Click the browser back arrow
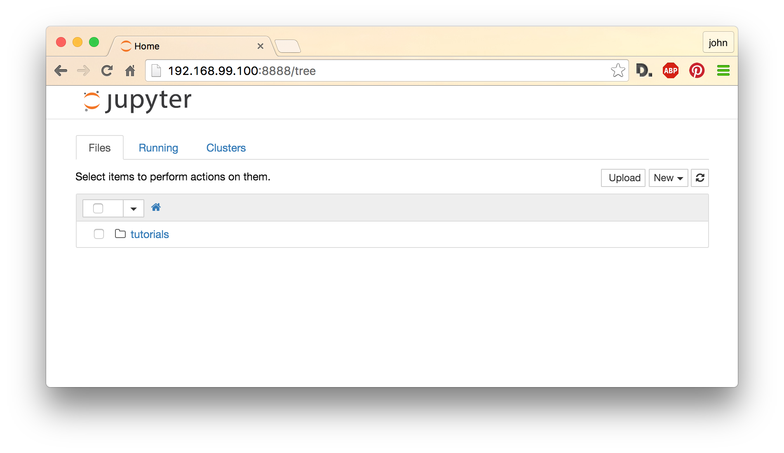Viewport: 784px width, 453px height. [x=61, y=71]
